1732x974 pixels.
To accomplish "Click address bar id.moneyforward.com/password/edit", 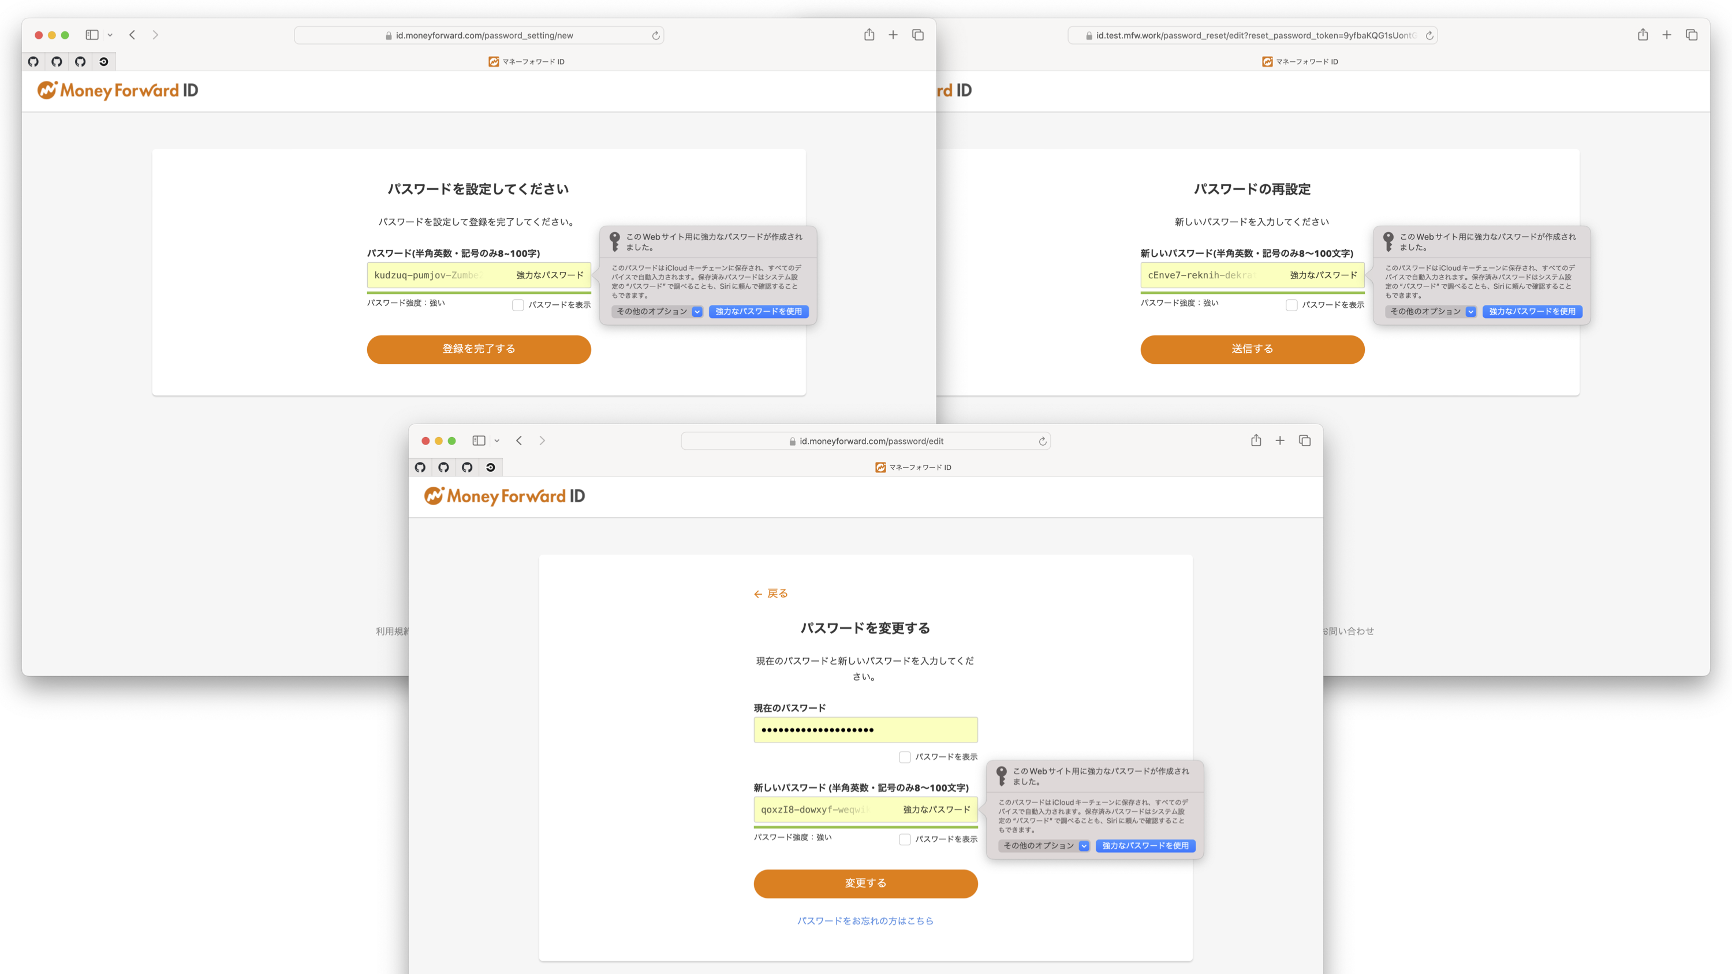I will tap(866, 442).
